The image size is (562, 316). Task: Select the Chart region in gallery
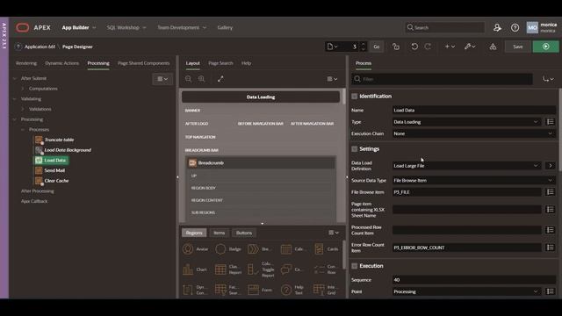click(x=195, y=269)
